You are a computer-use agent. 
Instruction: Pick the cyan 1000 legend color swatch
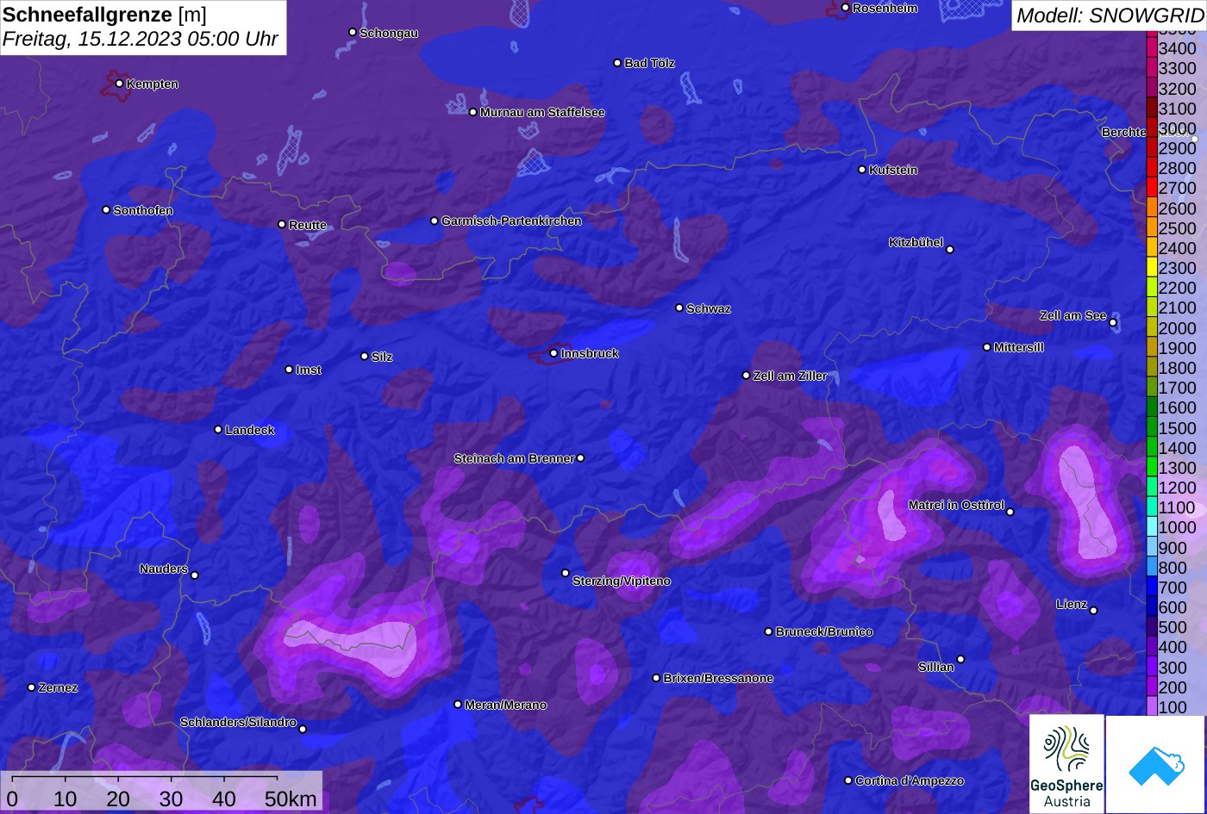[1151, 527]
